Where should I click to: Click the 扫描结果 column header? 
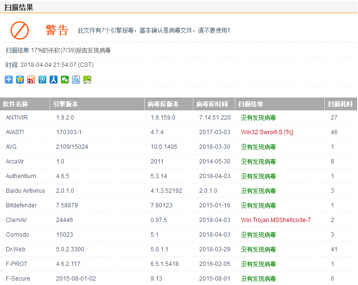click(280, 104)
